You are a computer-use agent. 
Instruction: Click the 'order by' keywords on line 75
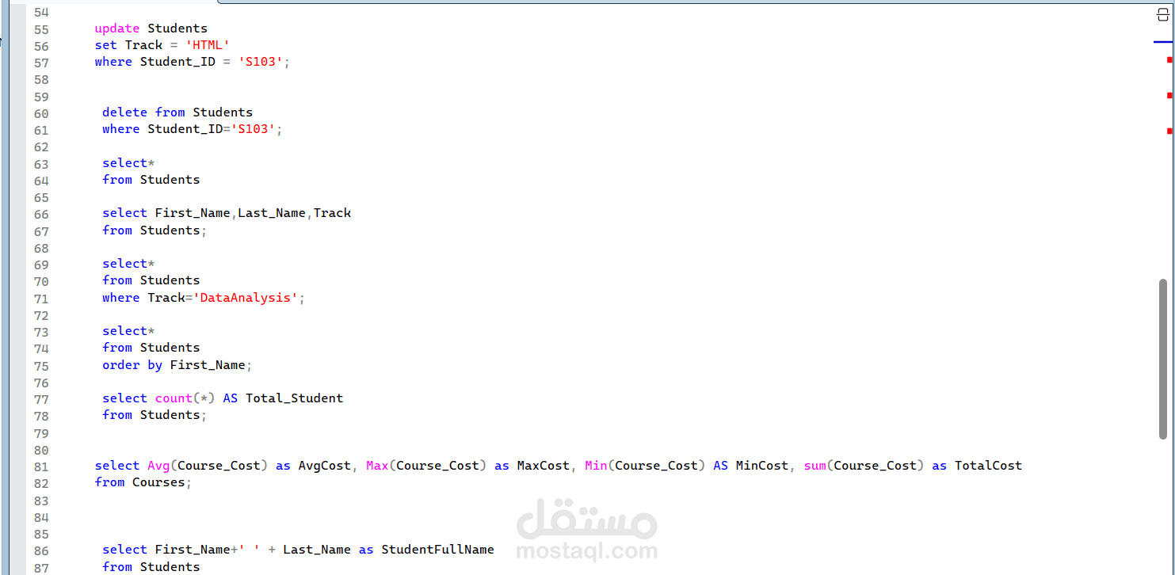point(132,365)
